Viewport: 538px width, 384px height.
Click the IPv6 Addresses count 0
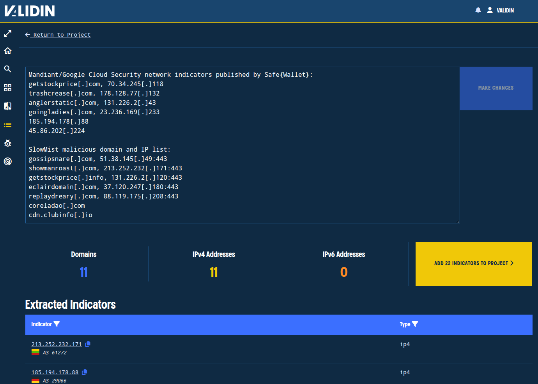click(x=344, y=272)
